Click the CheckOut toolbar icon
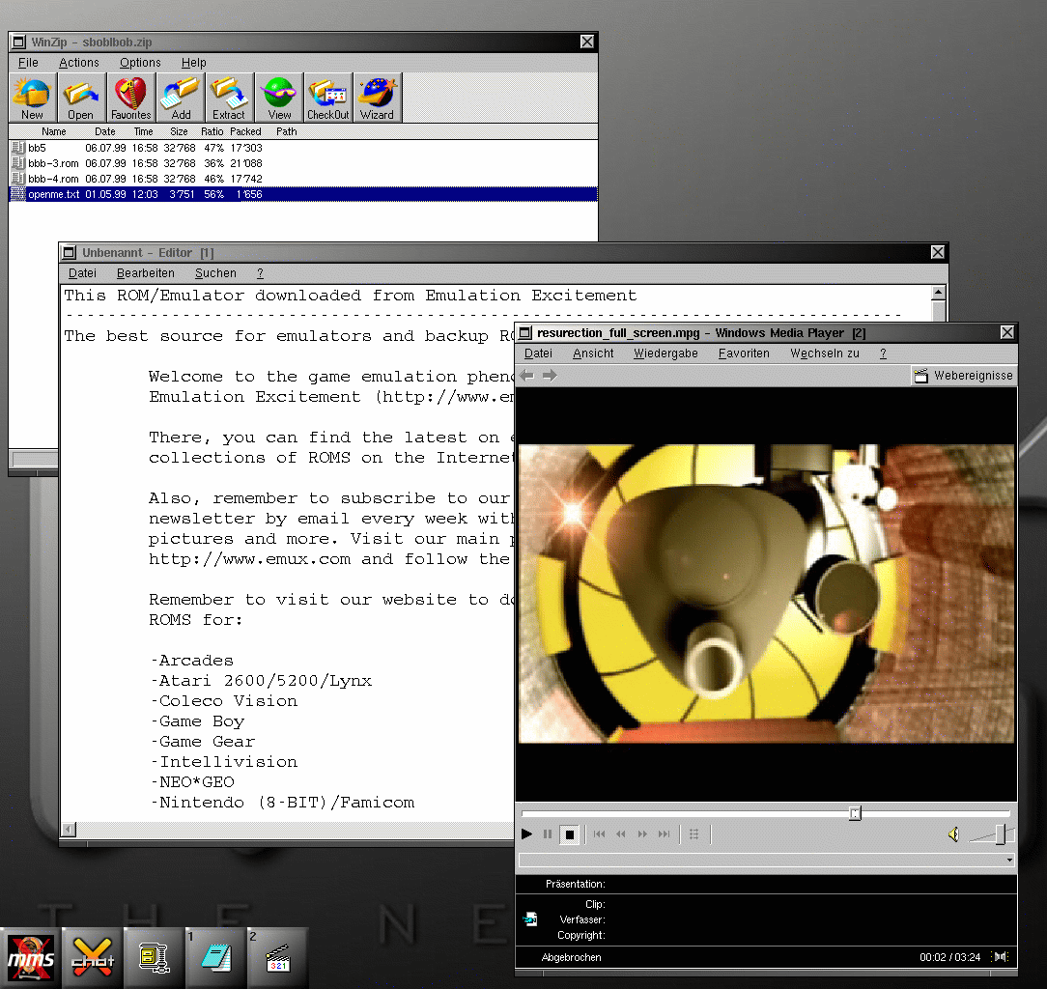The height and width of the screenshot is (989, 1047). coord(327,98)
